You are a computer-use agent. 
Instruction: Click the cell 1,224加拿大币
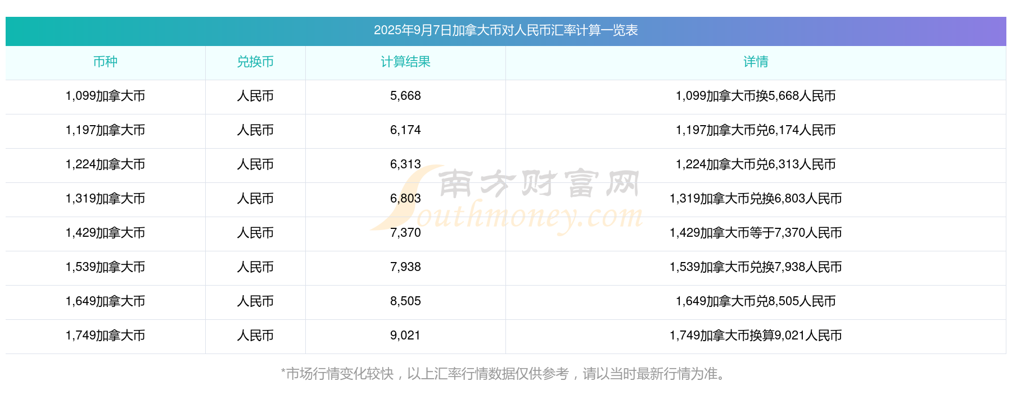105,164
